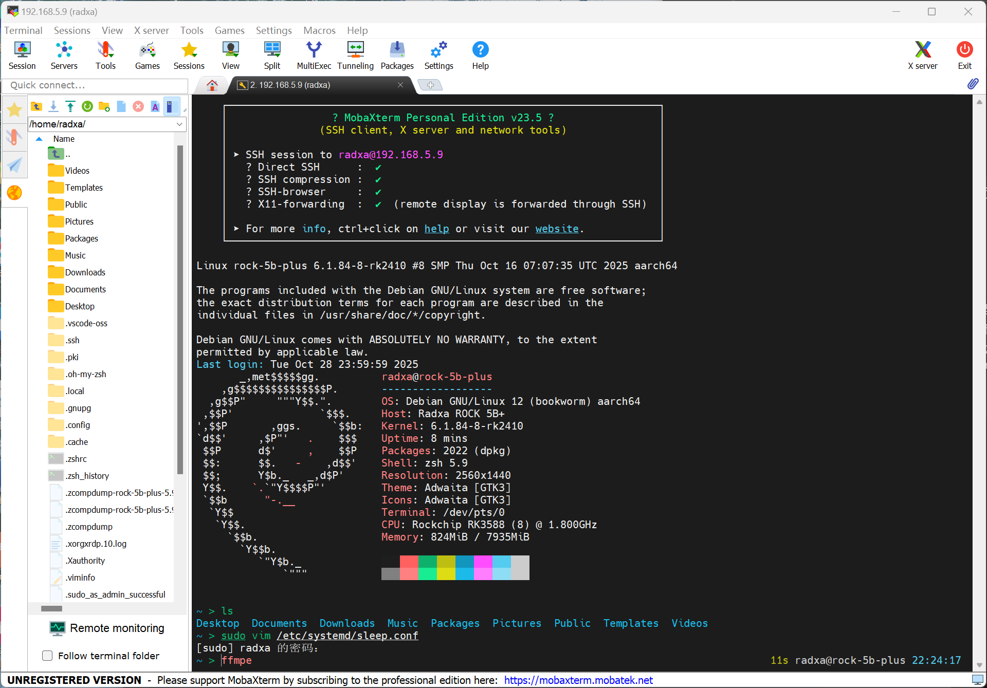Launch the Games panel

[147, 55]
